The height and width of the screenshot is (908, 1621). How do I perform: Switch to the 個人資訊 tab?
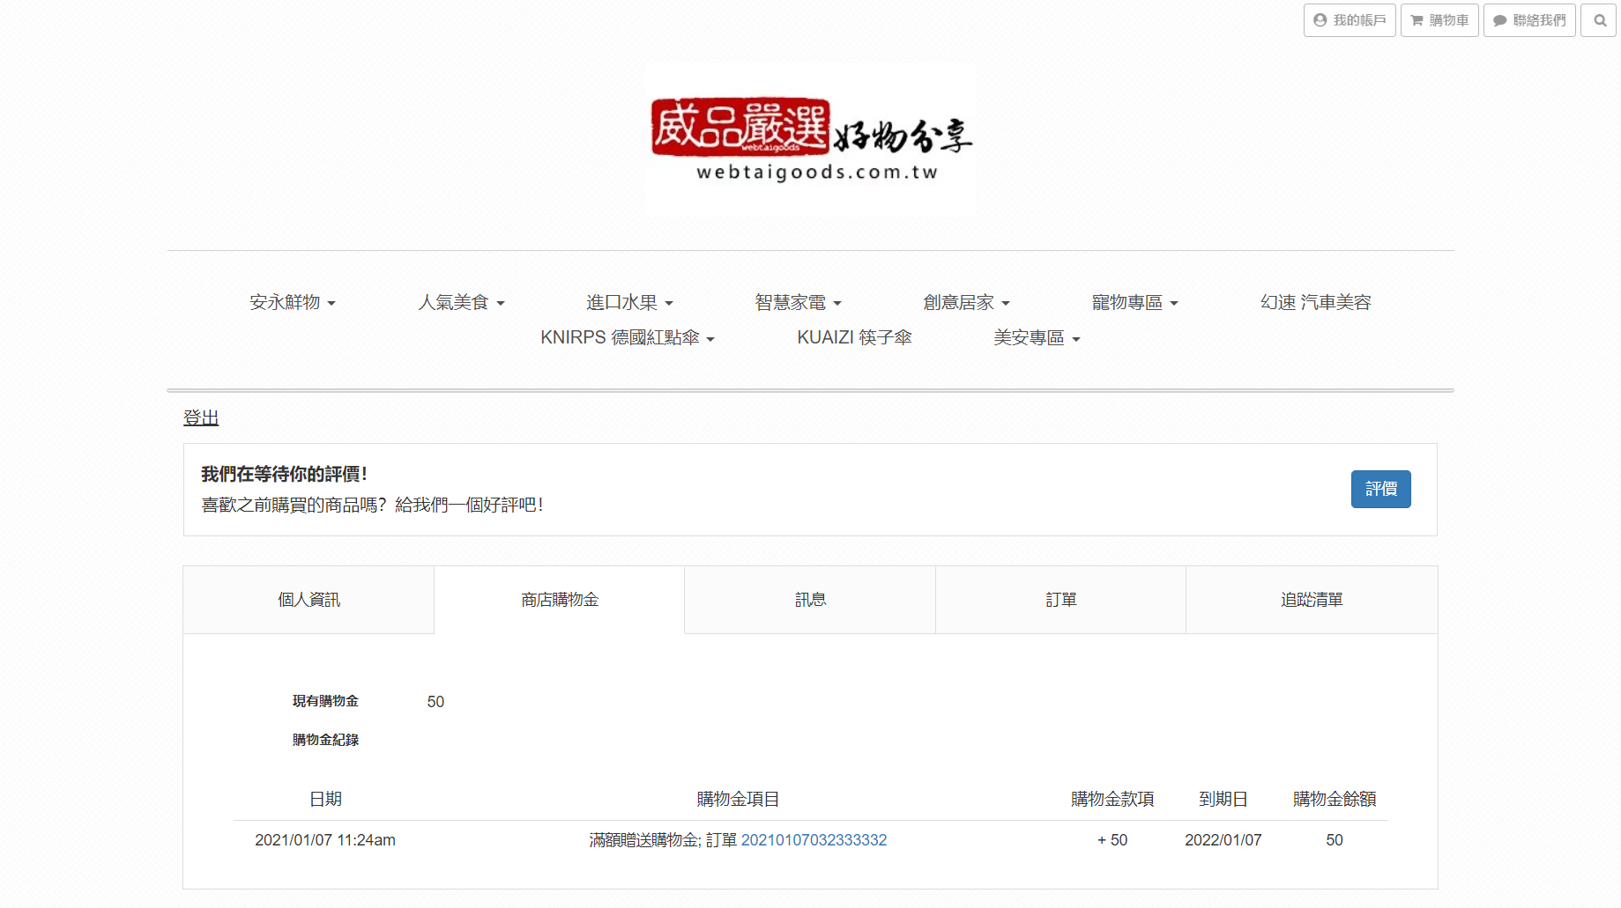pos(309,600)
